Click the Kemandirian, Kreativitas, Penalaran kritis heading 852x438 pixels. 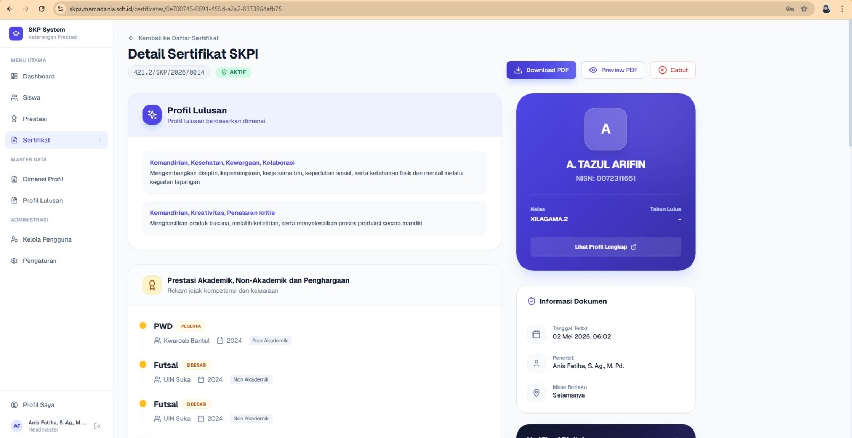tap(212, 213)
